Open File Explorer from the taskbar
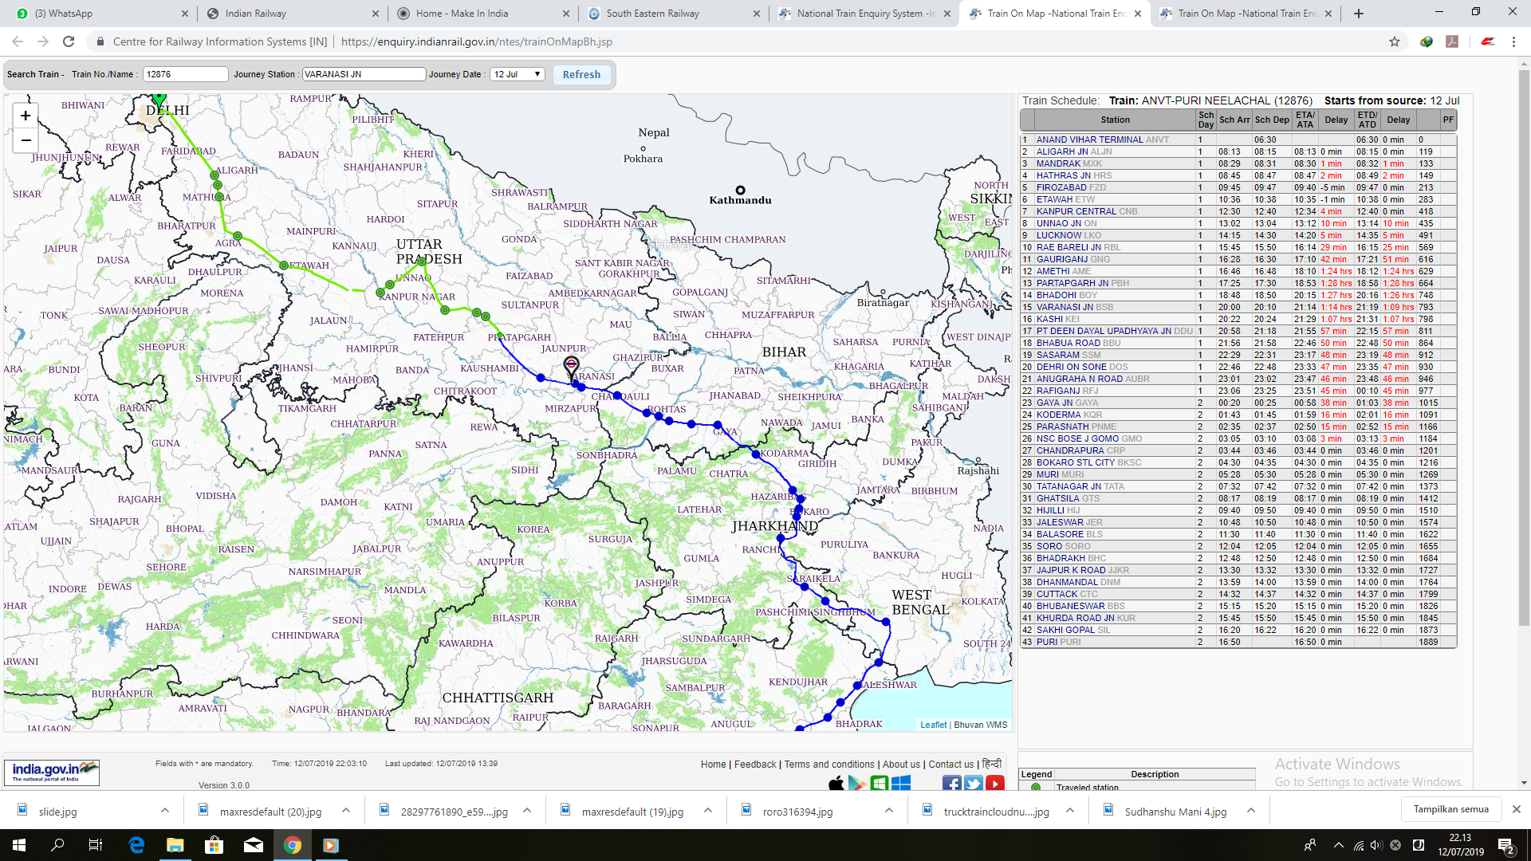Image resolution: width=1531 pixels, height=861 pixels. coord(175,845)
